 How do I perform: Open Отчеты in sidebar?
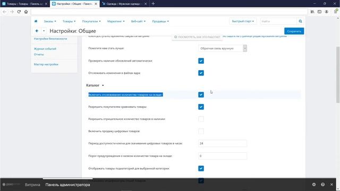(x=39, y=54)
